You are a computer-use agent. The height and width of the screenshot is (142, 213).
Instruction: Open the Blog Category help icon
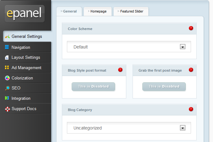[191, 109]
